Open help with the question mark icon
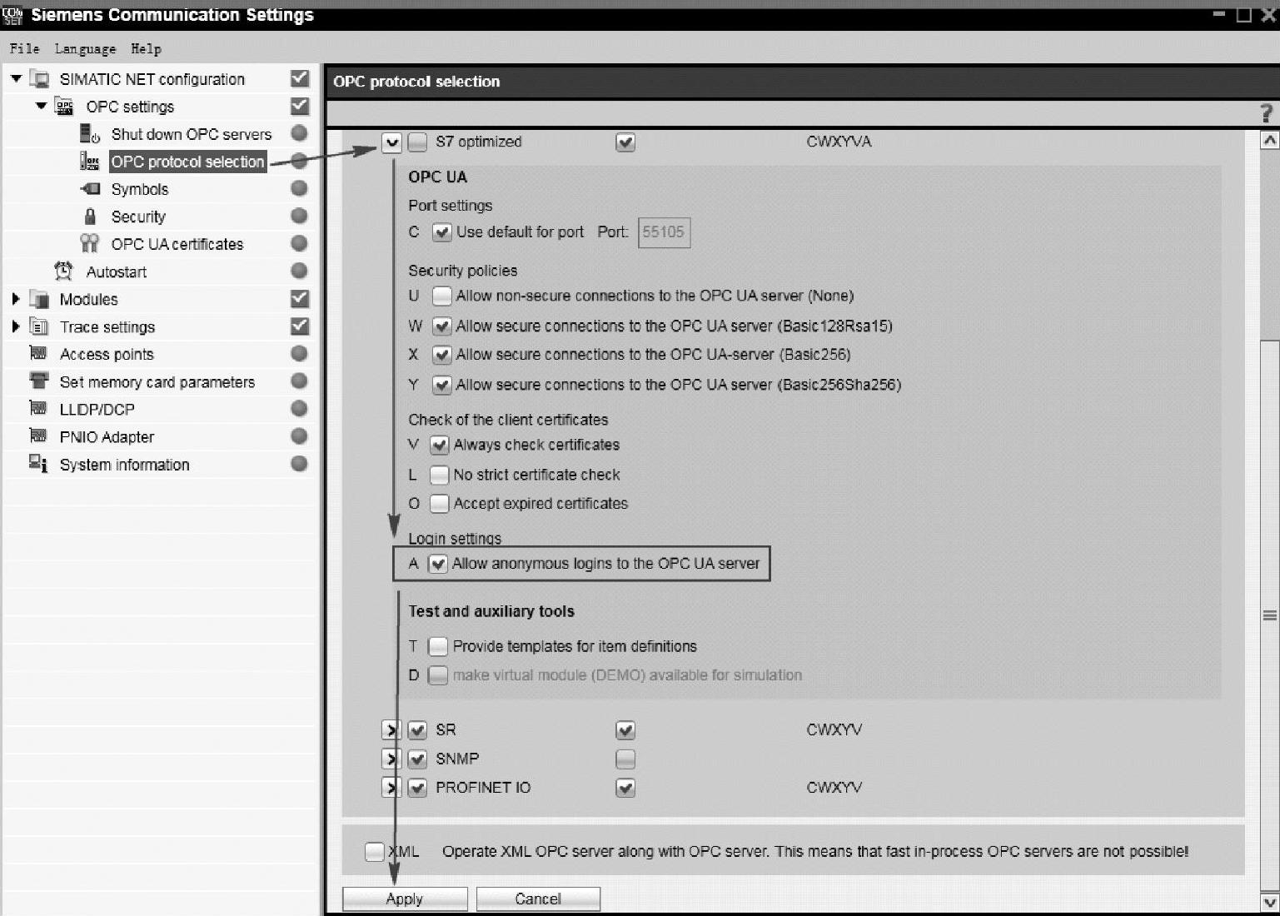Screen dimensions: 1280x916 click(x=1267, y=112)
